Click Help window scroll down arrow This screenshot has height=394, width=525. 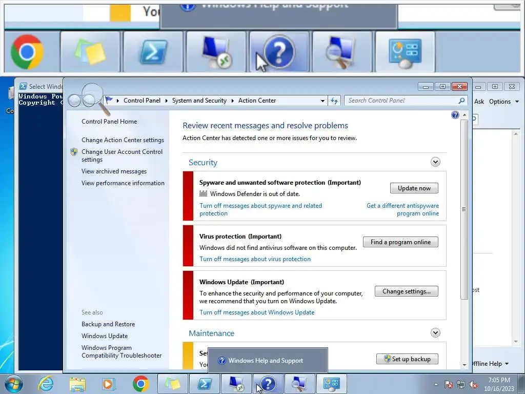coord(516,342)
